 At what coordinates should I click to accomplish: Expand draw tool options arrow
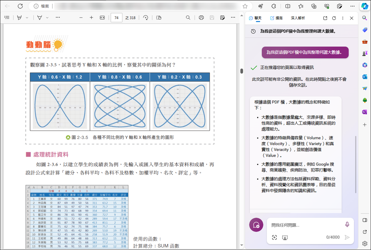click(47, 17)
